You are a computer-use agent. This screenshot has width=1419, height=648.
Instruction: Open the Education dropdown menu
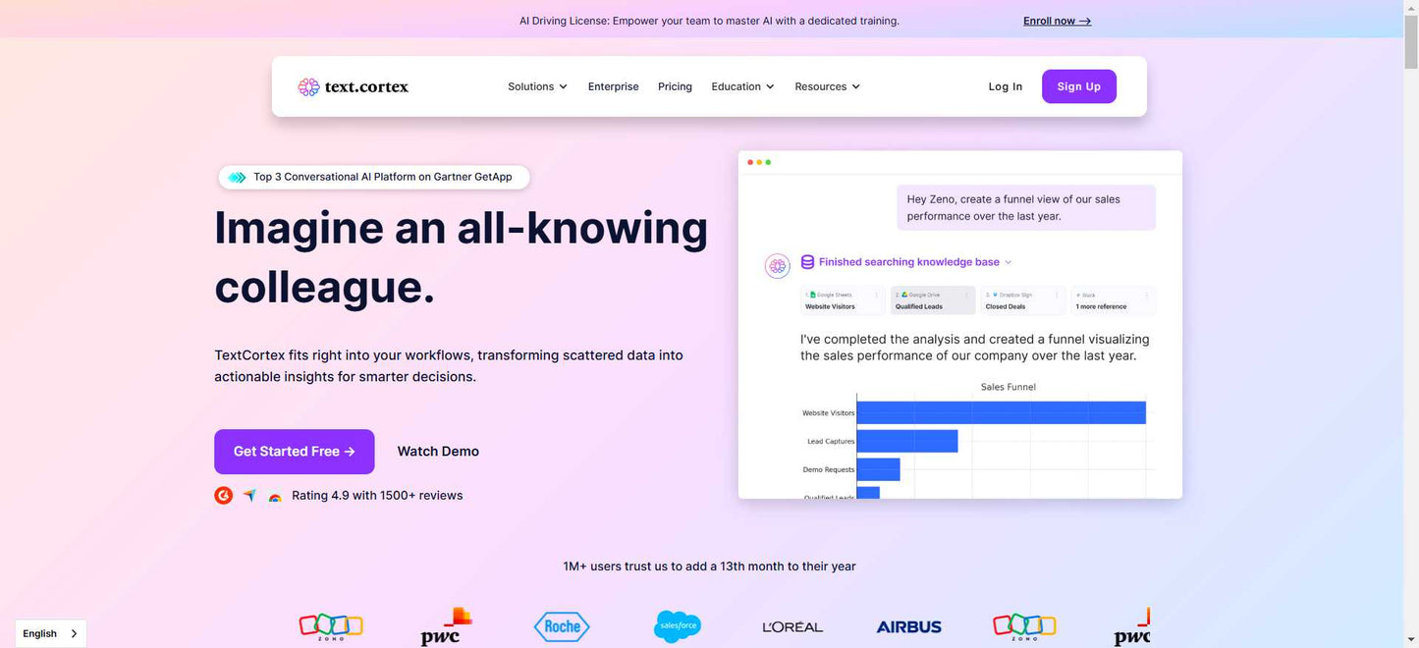(742, 86)
